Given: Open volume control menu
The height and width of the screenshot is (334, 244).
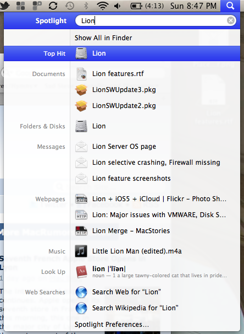Looking at the screenshot, I should click(117, 6).
